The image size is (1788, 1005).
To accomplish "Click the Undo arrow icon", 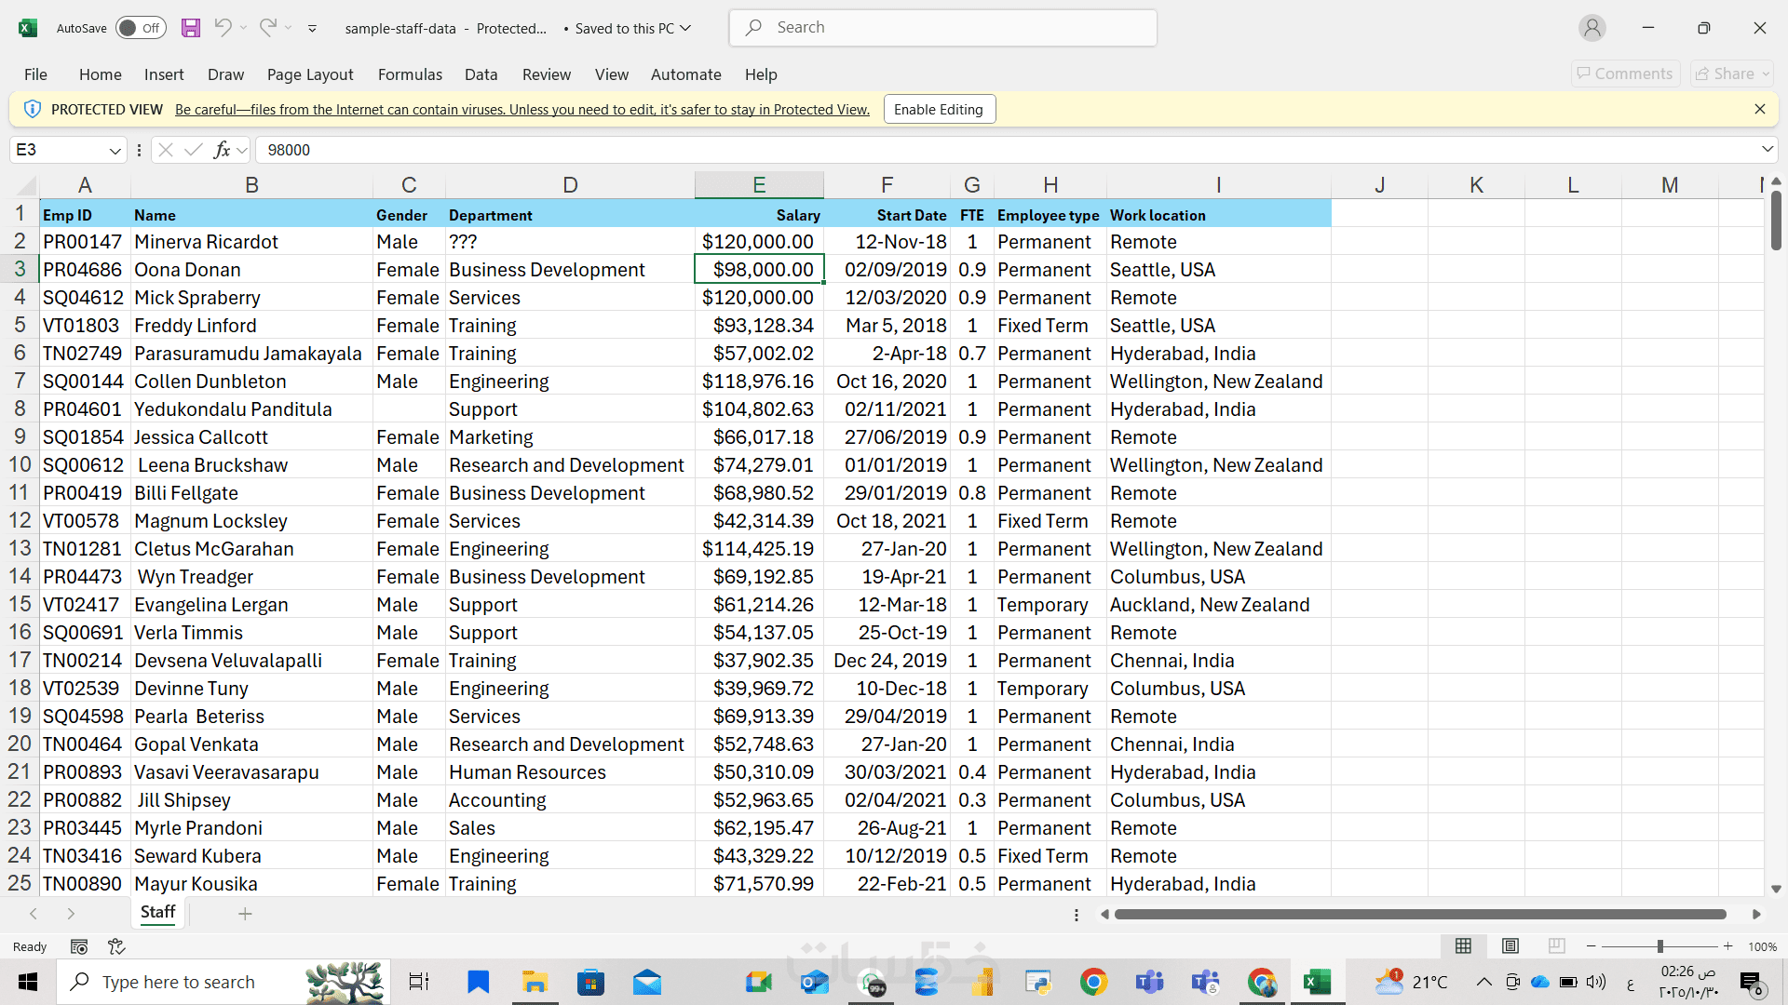I will pos(223,28).
